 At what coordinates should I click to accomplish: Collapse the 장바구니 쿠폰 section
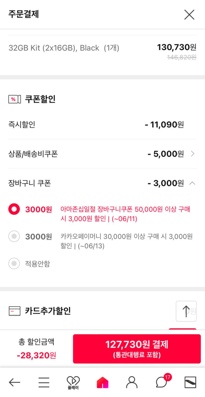pos(192,183)
